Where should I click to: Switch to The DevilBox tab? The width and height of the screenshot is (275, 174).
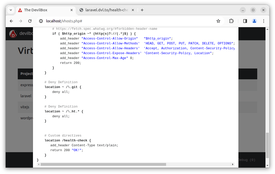[x=44, y=10]
